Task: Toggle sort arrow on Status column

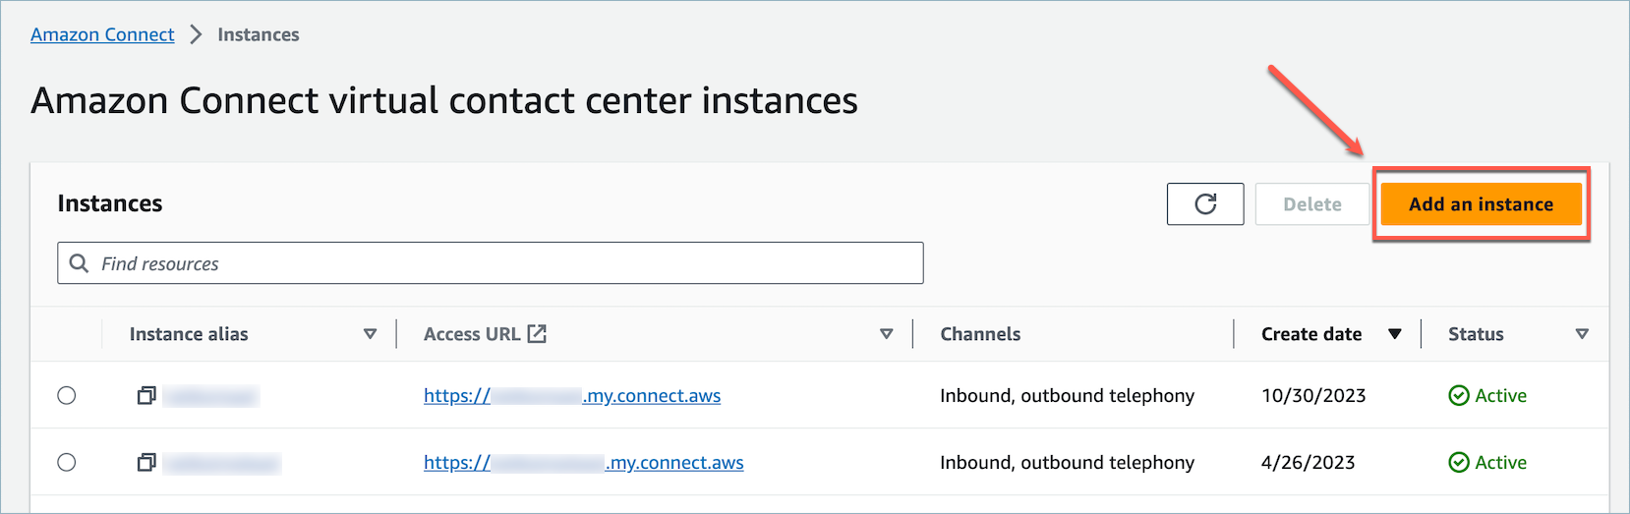Action: tap(1582, 334)
